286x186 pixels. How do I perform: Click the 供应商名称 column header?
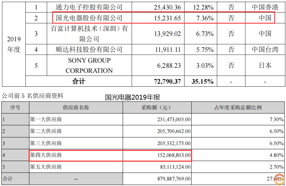coord(76,108)
